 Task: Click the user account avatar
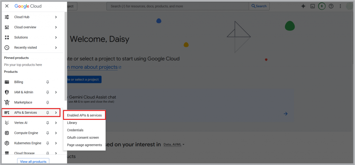349,6
